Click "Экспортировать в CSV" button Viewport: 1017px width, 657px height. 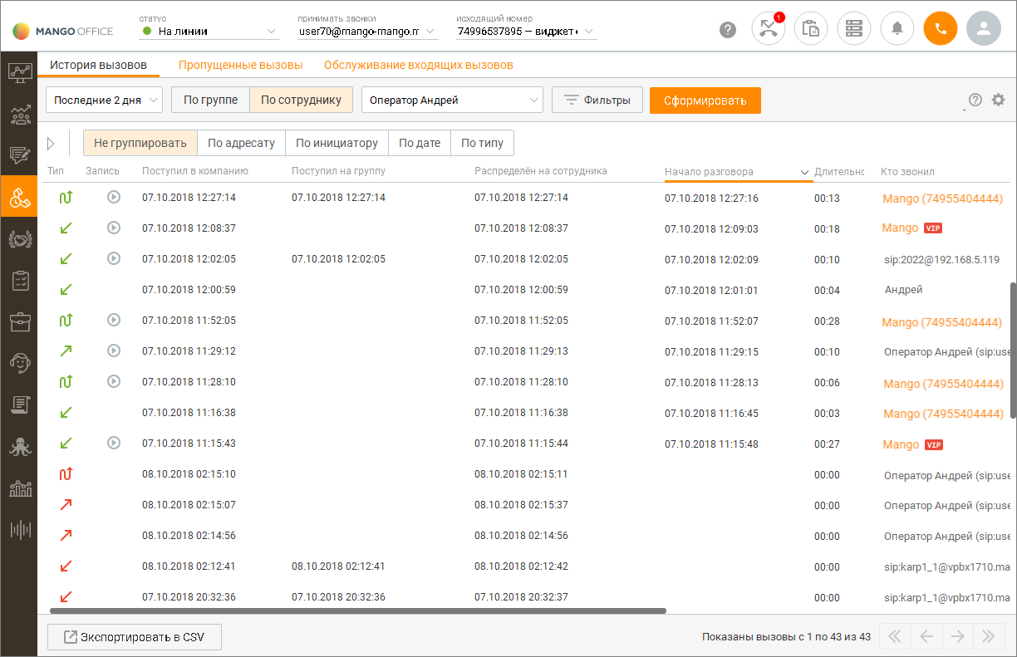135,637
